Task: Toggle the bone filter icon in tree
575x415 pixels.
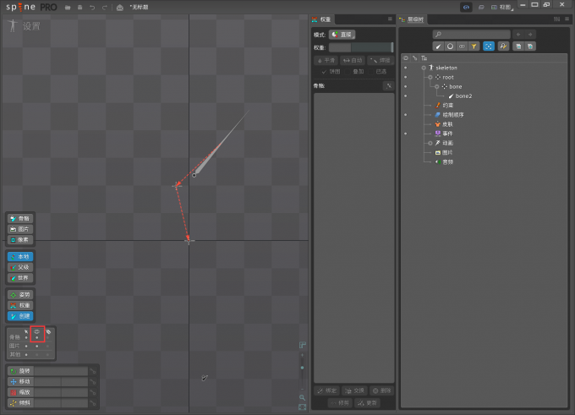Action: 438,46
